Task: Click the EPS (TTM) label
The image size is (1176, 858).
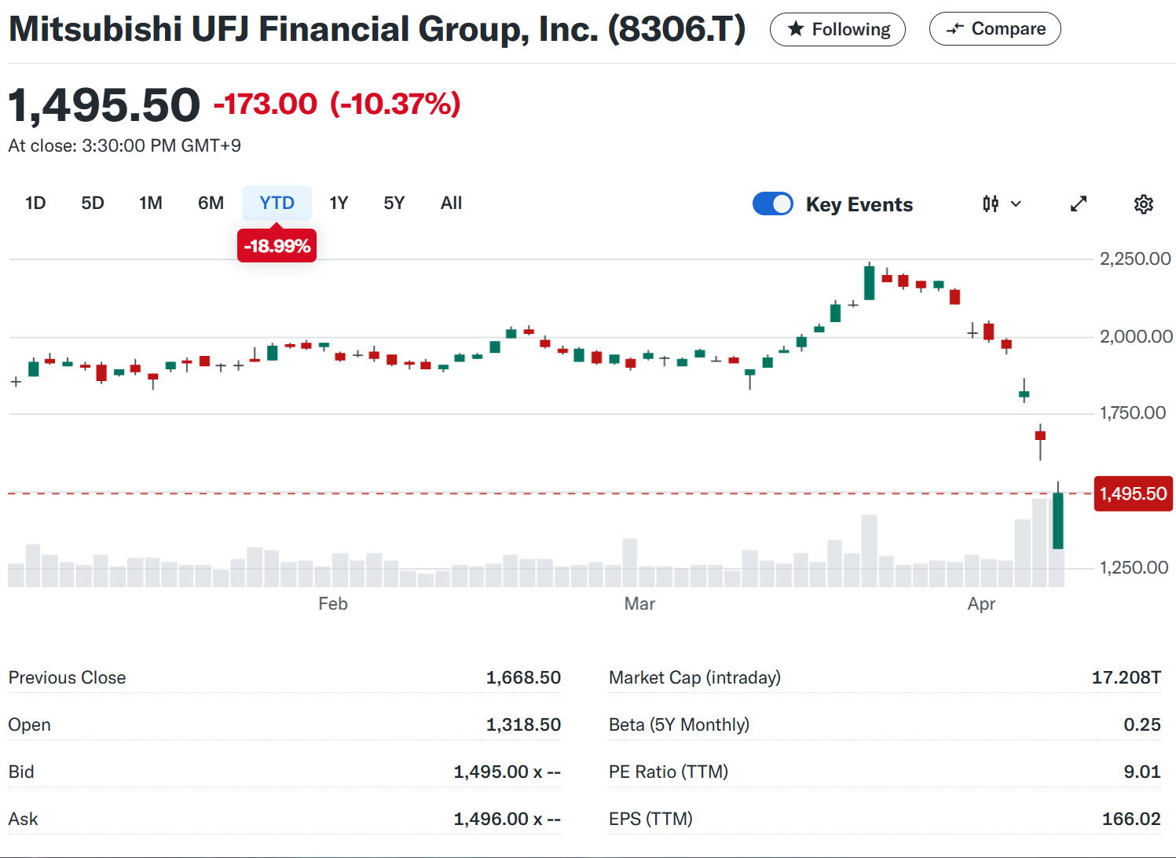Action: pos(650,819)
